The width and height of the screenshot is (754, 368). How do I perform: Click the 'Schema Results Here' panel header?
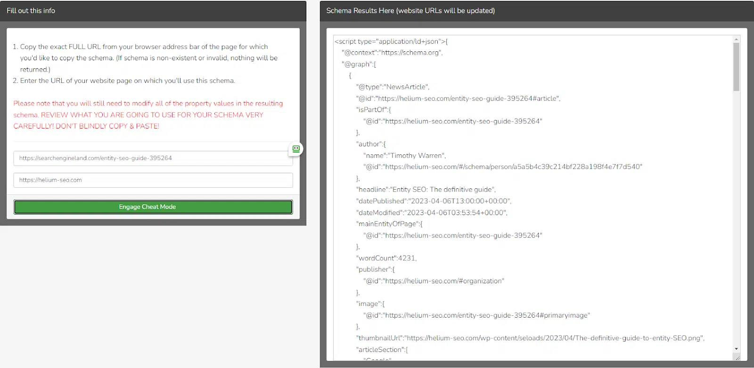pyautogui.click(x=537, y=11)
